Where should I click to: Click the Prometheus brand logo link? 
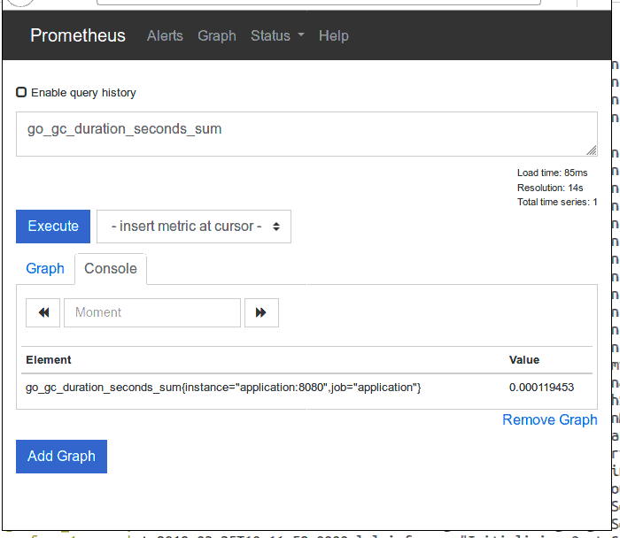[78, 35]
